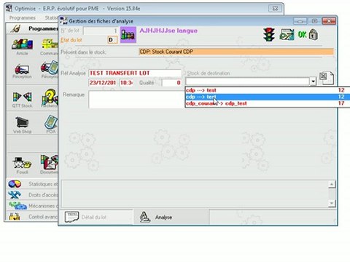Click the green OK icon
The width and height of the screenshot is (350, 262).
(303, 35)
